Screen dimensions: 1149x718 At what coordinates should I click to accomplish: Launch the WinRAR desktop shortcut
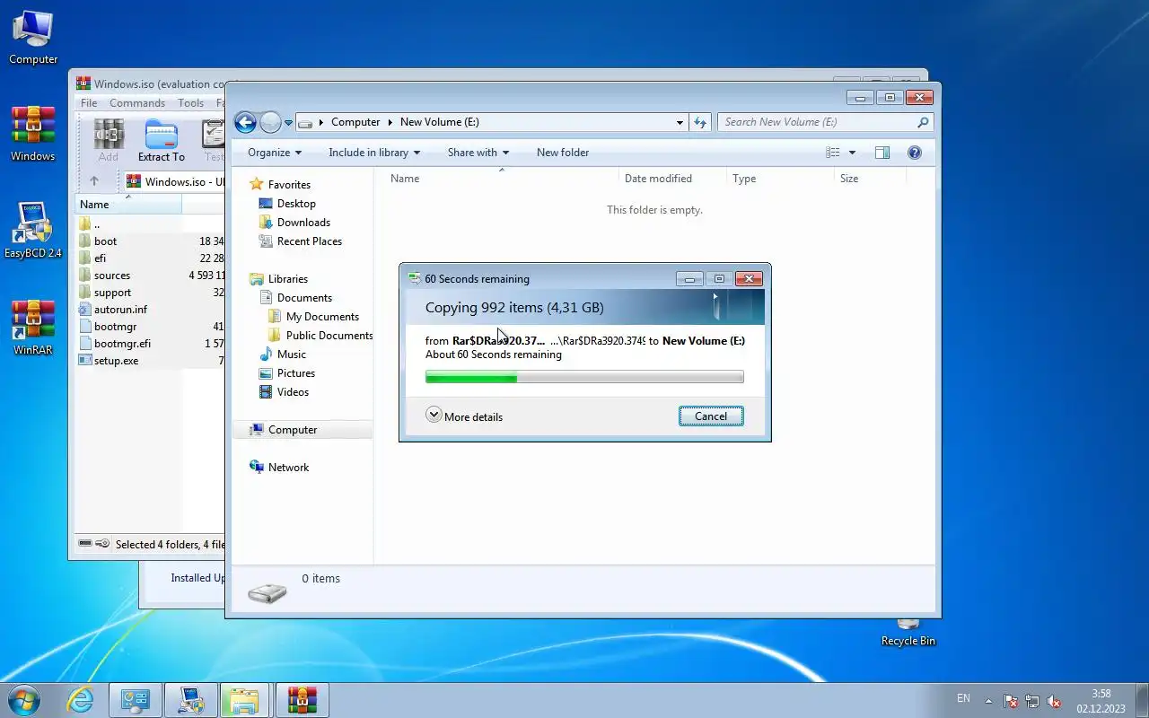click(x=33, y=328)
